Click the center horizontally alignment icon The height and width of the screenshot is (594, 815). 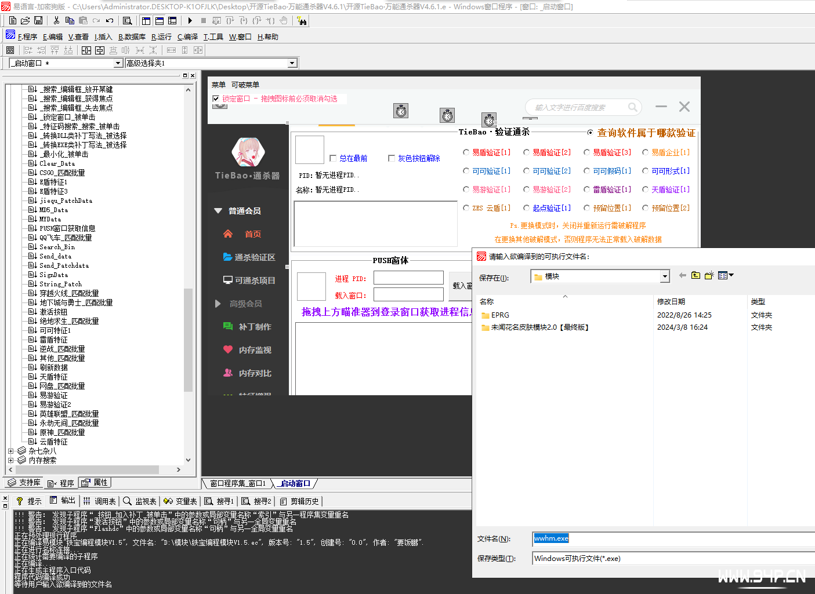[x=86, y=50]
